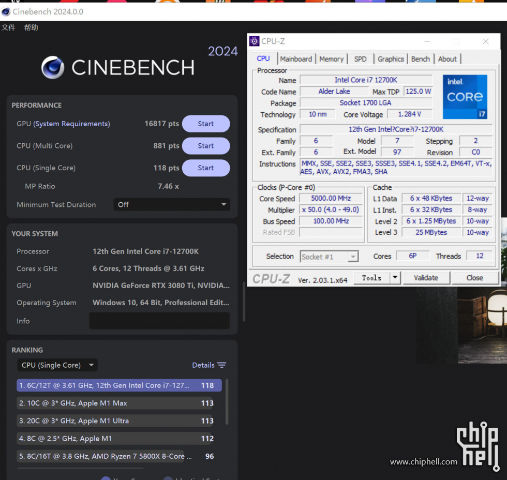Image resolution: width=507 pixels, height=480 pixels.
Task: Open the SPD tab in CPU-Z
Action: pyautogui.click(x=360, y=59)
